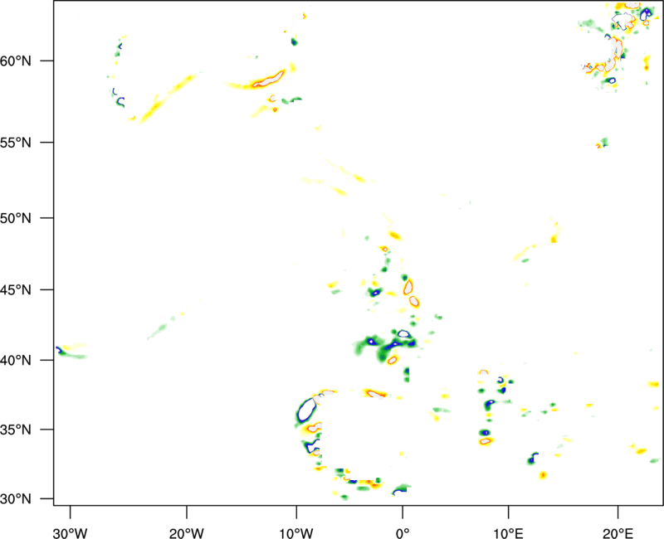Click the 10°W longitude label
This screenshot has width=664, height=539.
coord(296,533)
